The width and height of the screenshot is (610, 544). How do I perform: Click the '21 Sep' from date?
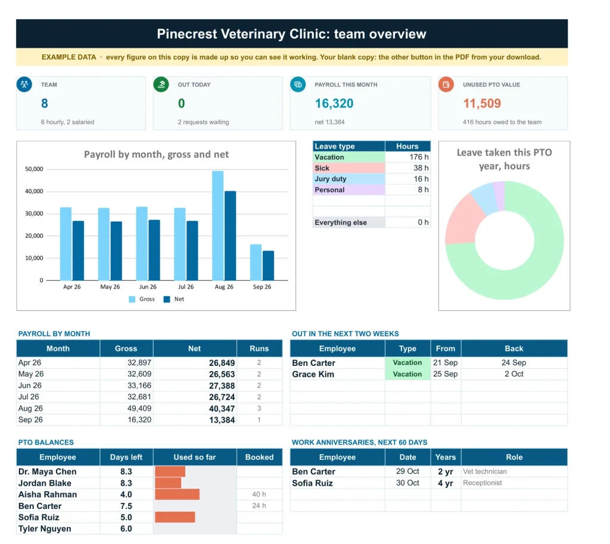[446, 363]
